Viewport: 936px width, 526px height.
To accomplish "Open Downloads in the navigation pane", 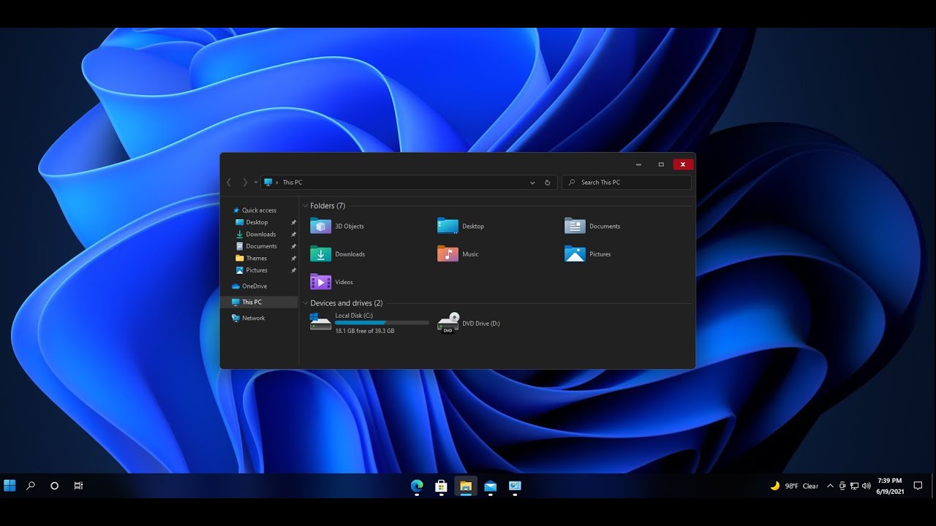I will coord(260,235).
